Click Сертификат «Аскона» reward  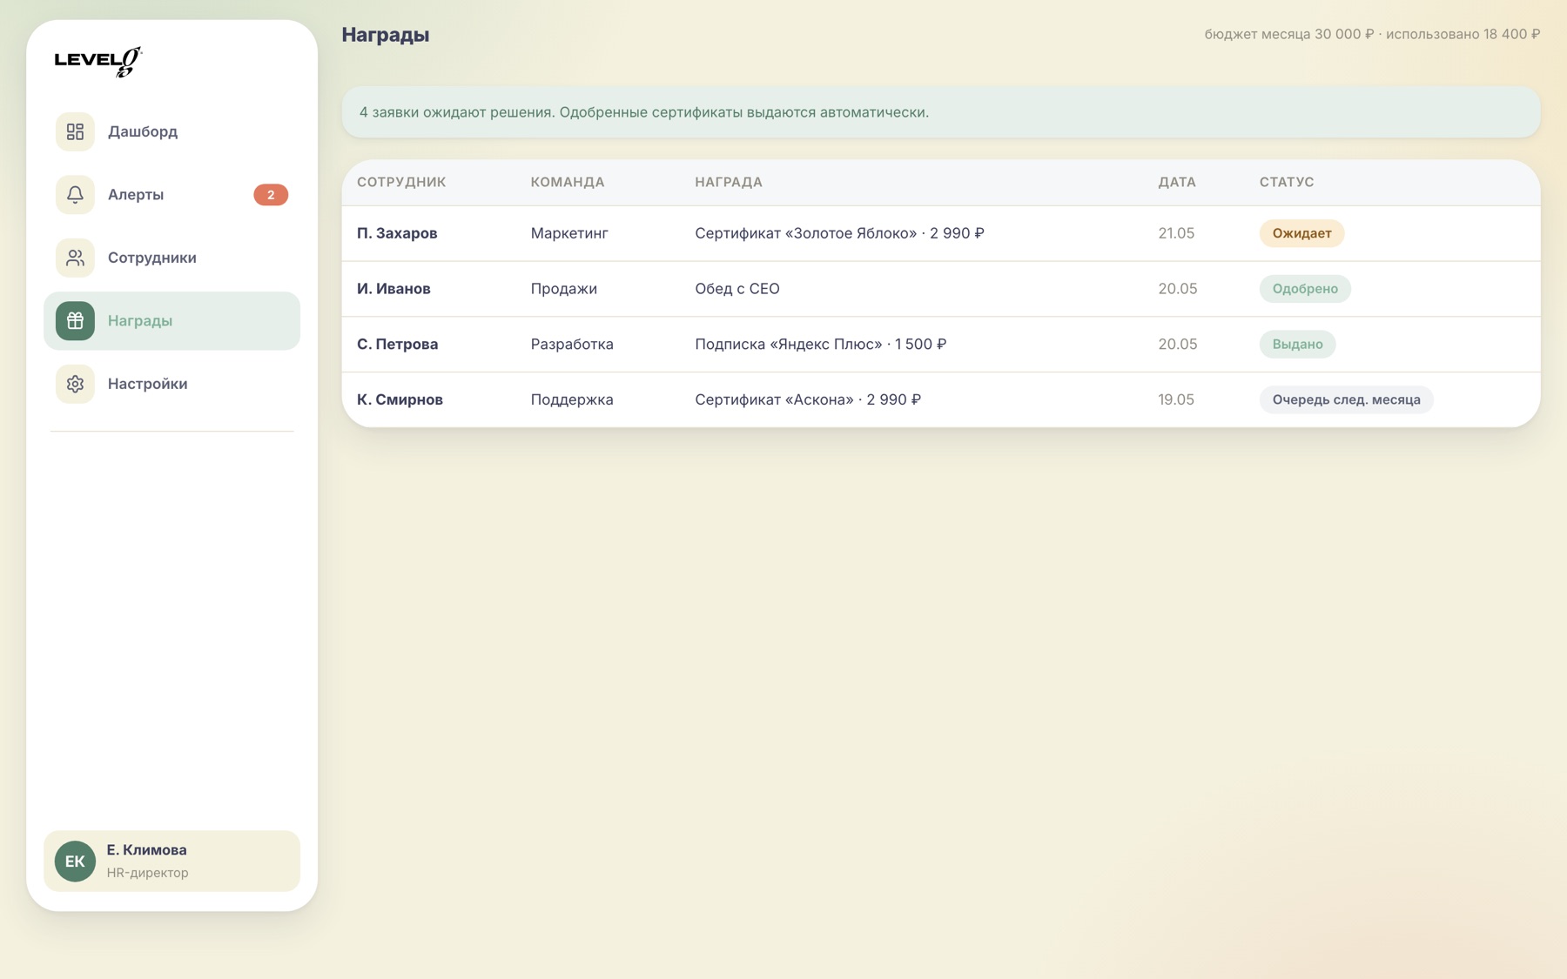pos(808,399)
